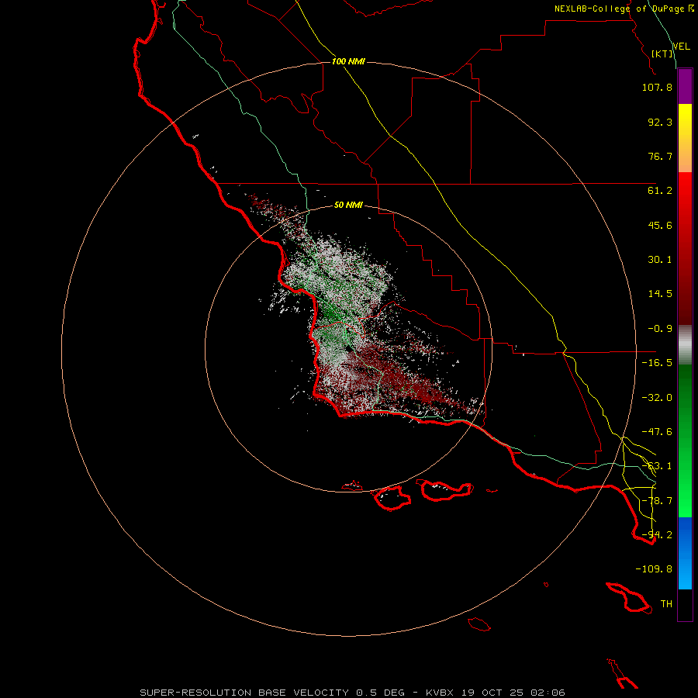Select the 61.2 velocity scale value
The height and width of the screenshot is (698, 698).
660,191
